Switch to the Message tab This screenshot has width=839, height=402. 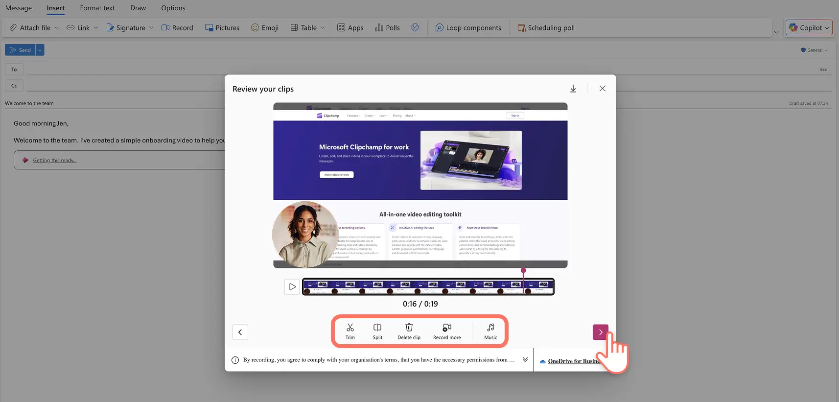19,8
